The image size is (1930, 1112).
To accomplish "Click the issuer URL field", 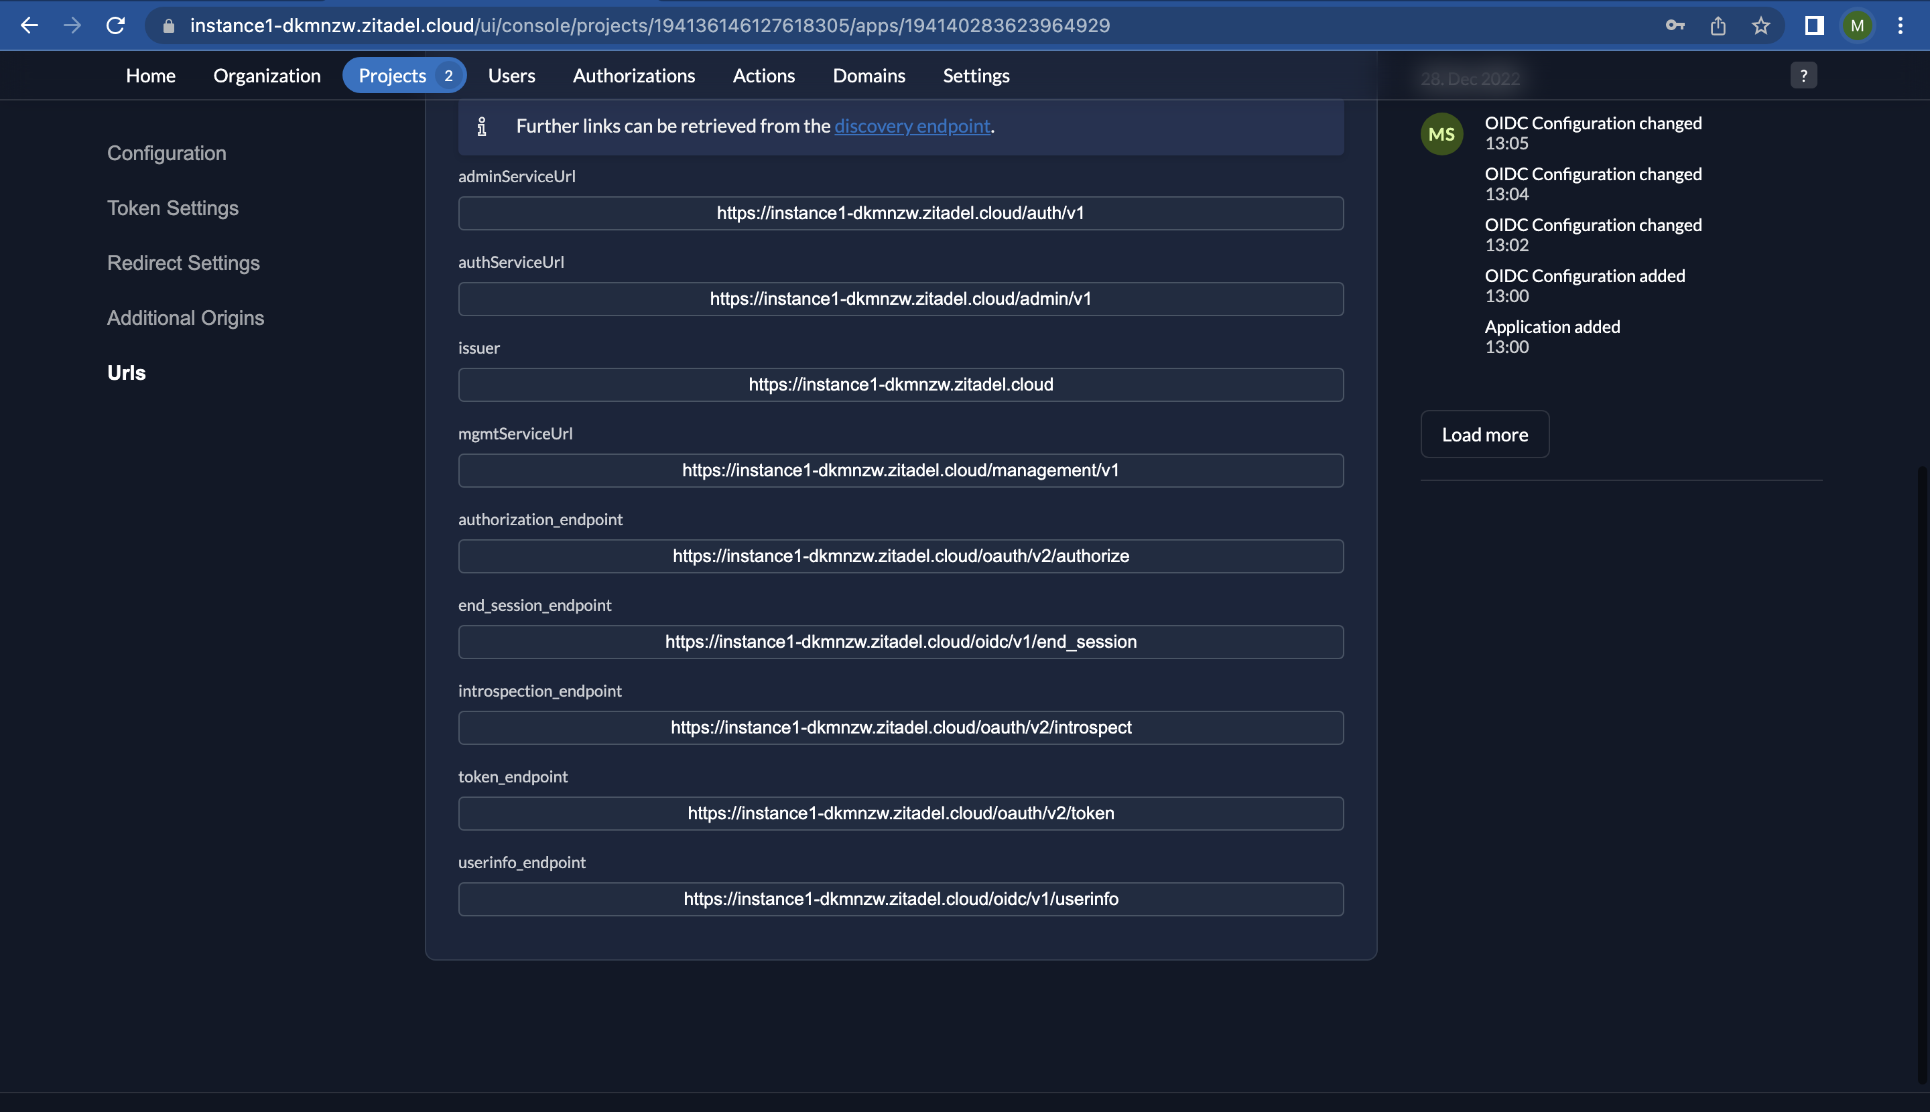I will (x=900, y=384).
